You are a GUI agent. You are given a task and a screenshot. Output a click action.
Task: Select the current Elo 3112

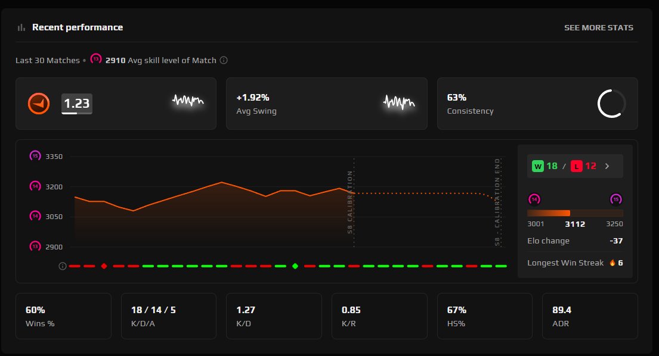coord(575,224)
